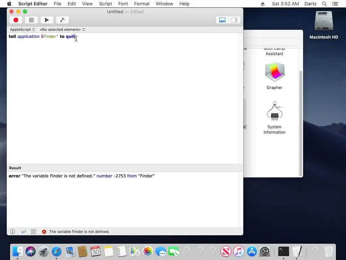This screenshot has height=260, width=346.
Task: Open Safari from the Dock
Action: pos(56,252)
